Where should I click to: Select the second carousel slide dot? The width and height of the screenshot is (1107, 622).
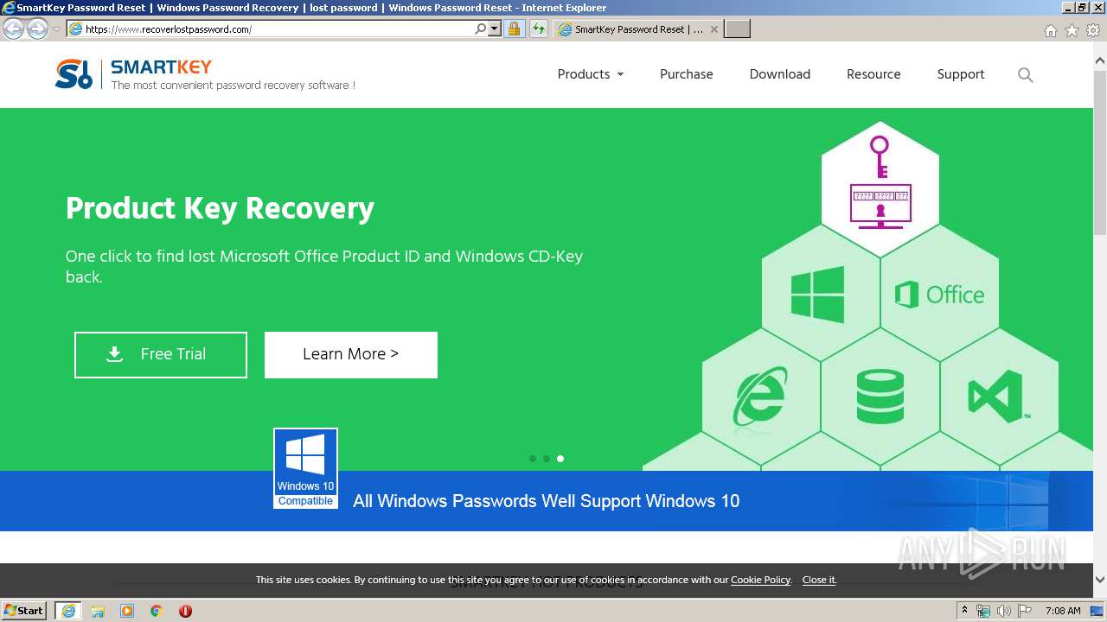[547, 459]
